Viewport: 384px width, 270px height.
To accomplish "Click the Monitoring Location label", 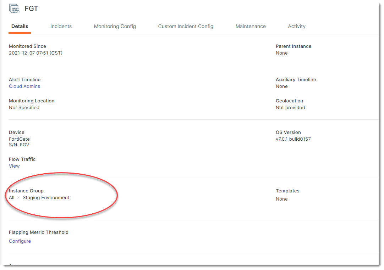I will 32,101.
